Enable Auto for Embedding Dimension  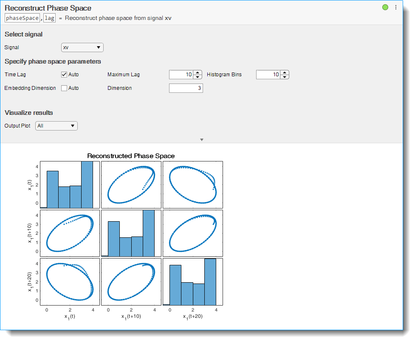point(64,88)
